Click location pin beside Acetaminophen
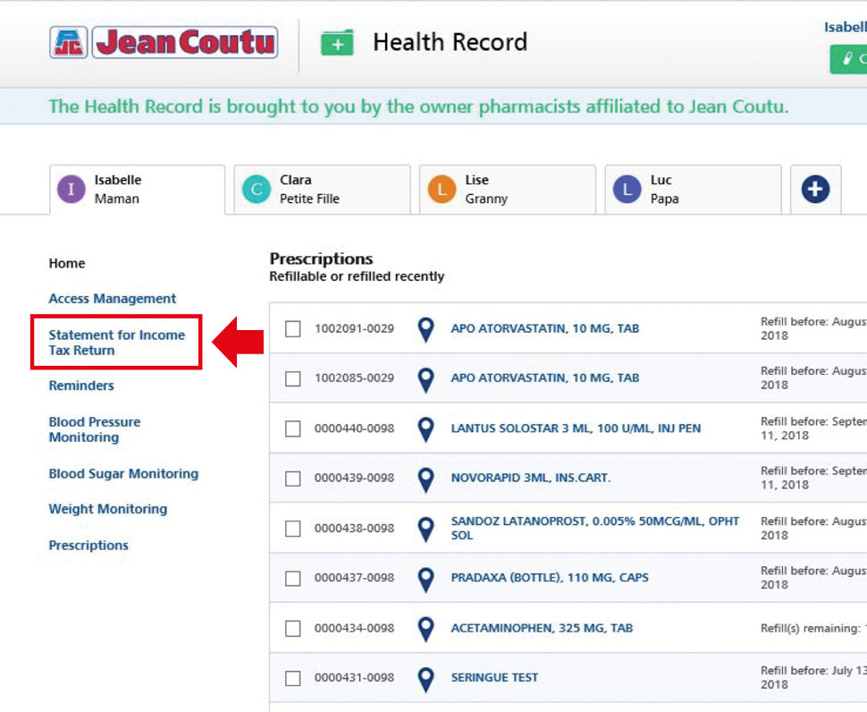 tap(425, 630)
